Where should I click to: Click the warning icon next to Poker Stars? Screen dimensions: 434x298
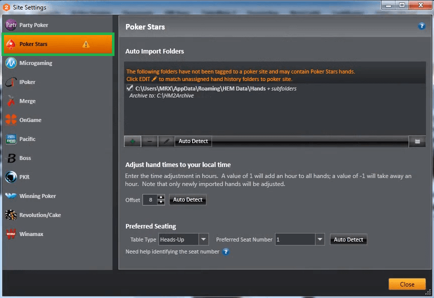click(86, 44)
